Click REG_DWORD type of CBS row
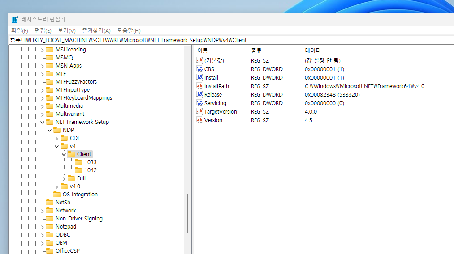The image size is (454, 254). pos(267,69)
